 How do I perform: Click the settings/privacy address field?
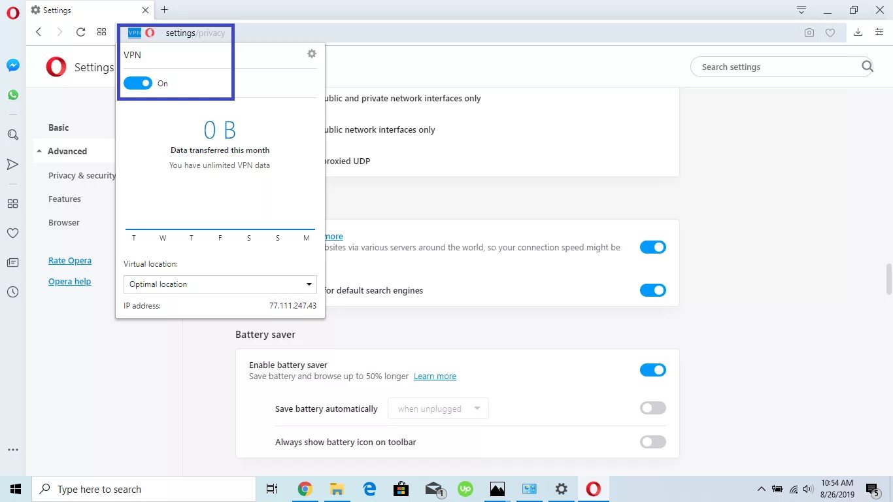point(195,33)
